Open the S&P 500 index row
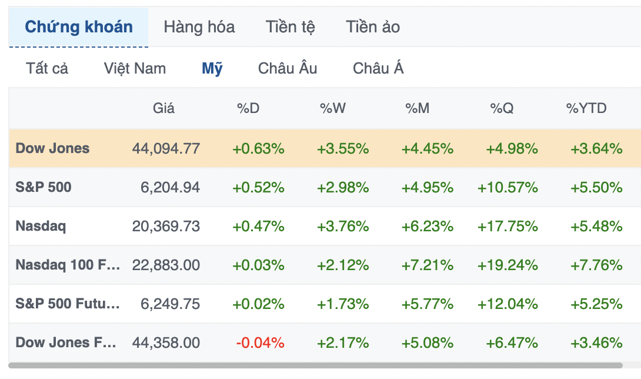The width and height of the screenshot is (641, 379). [44, 187]
